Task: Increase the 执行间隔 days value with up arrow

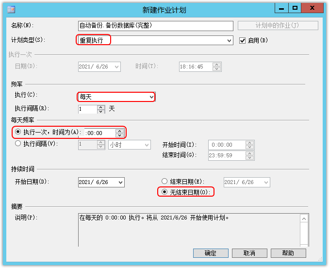Action: [x=101, y=107]
